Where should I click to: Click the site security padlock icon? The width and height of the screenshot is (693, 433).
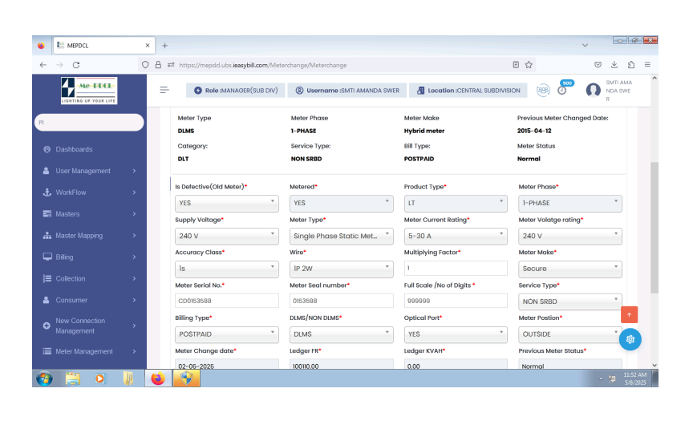(158, 65)
